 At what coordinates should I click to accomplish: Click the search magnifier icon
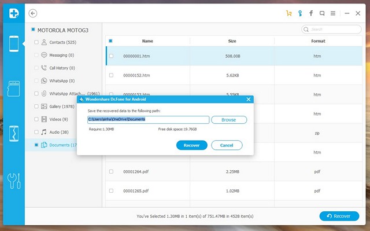point(306,30)
